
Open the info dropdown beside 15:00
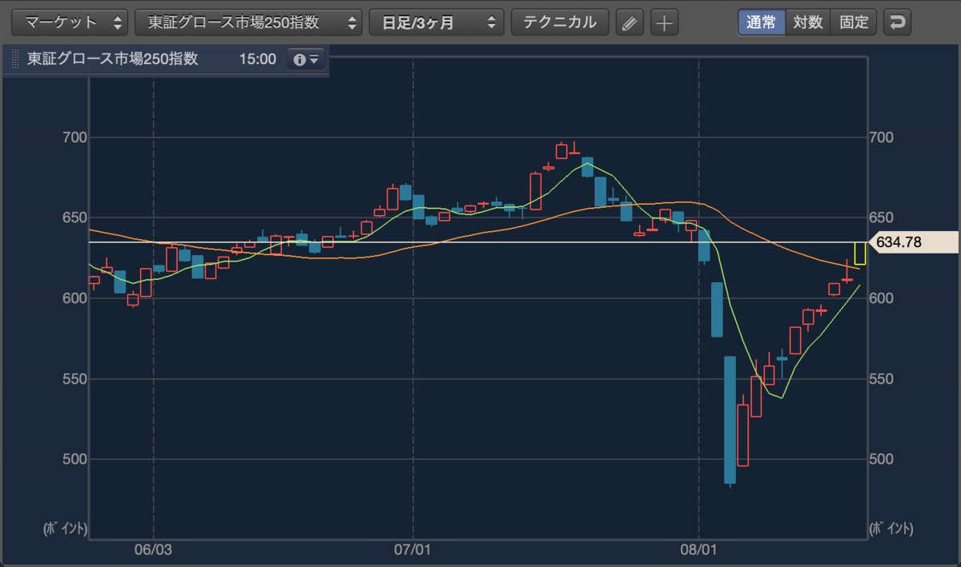(x=306, y=59)
